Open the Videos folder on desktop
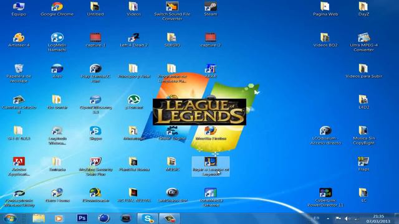This screenshot has height=224, width=399. [x=133, y=9]
